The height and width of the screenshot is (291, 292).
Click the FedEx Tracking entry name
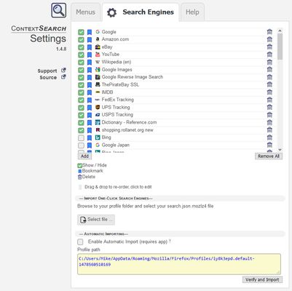tap(117, 100)
